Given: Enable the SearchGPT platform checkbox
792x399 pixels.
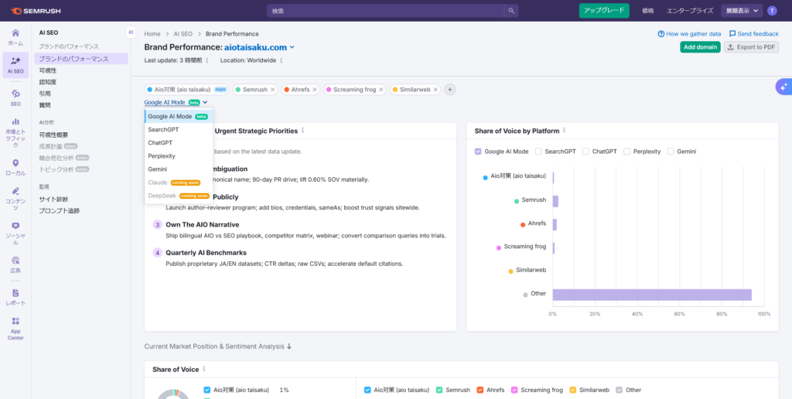Looking at the screenshot, I should click(x=538, y=152).
